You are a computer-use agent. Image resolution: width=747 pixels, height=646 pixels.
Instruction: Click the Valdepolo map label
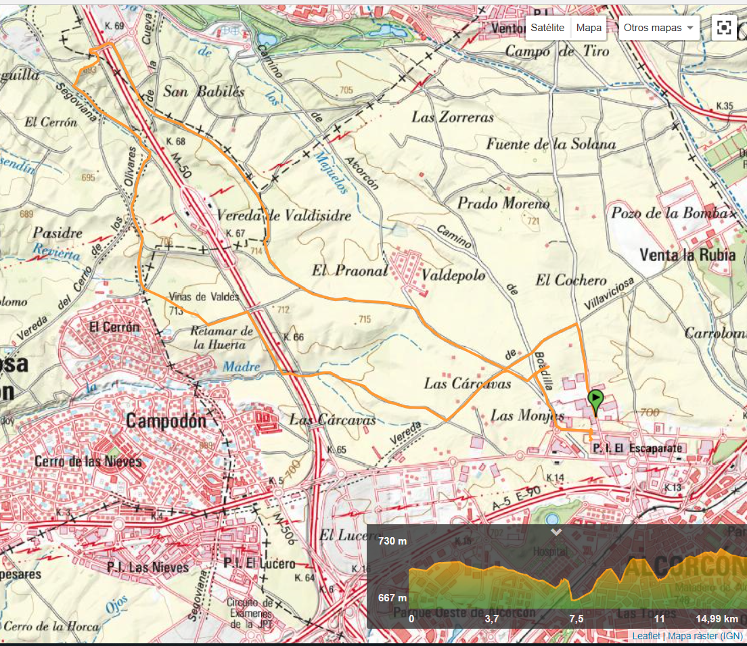coord(453,275)
